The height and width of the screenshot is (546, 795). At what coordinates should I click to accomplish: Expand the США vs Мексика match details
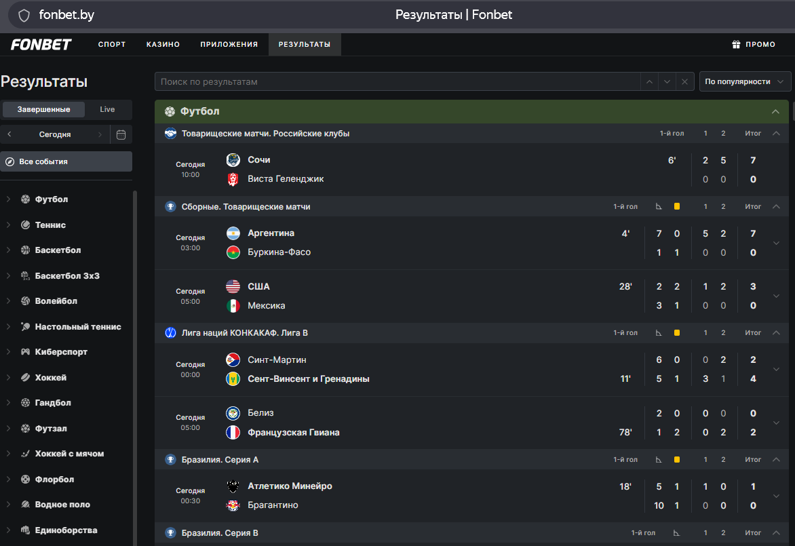pos(776,296)
